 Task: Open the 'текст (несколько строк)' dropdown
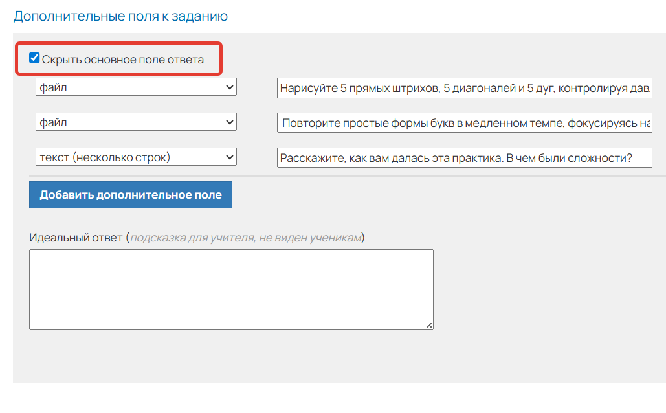pyautogui.click(x=136, y=156)
